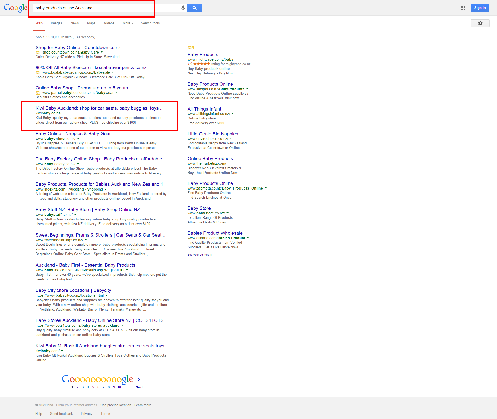Image resolution: width=497 pixels, height=419 pixels.
Task: Expand arrow next to www.babyonline.co.nz URL
Action: (x=78, y=139)
